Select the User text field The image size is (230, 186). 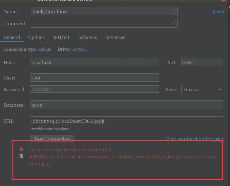(x=94, y=78)
